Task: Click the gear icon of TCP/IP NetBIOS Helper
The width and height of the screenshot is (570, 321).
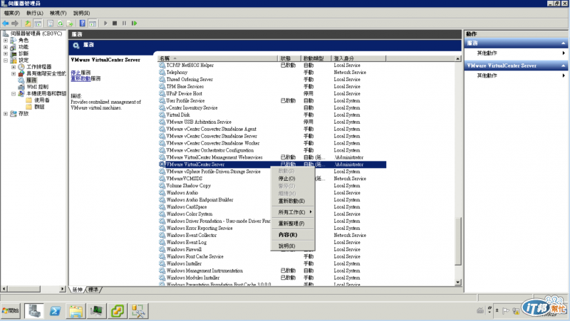Action: (x=162, y=65)
